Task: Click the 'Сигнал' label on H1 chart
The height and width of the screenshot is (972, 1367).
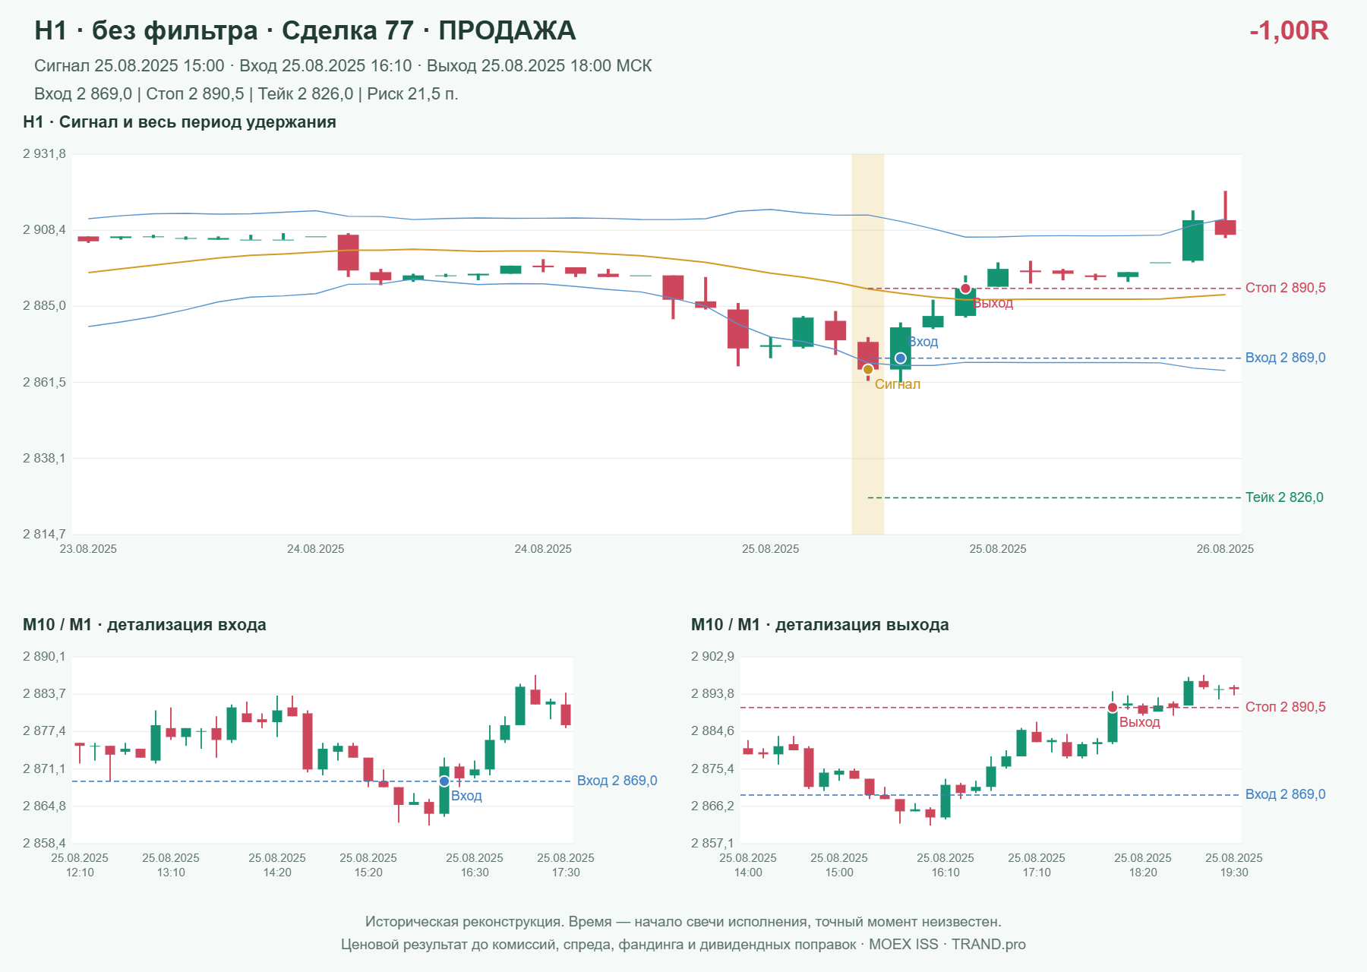Action: point(898,384)
